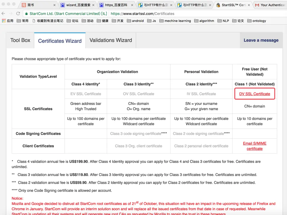Open the 应用 apps grid icon
The width and height of the screenshot is (287, 215).
point(4,21)
